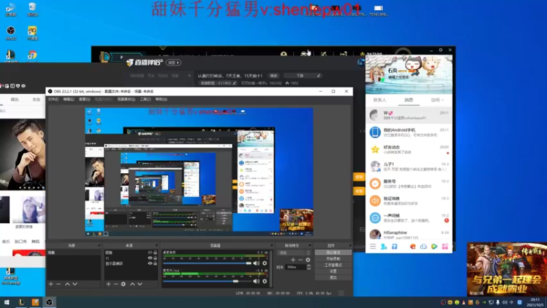The height and width of the screenshot is (308, 547).
Task: Expand 类型 button in 直播伴侣 header
Action: tap(174, 62)
